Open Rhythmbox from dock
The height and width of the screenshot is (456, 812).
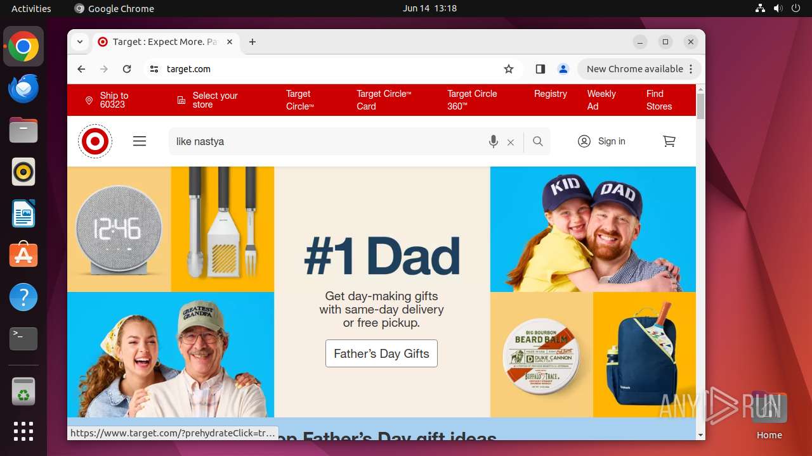point(23,172)
